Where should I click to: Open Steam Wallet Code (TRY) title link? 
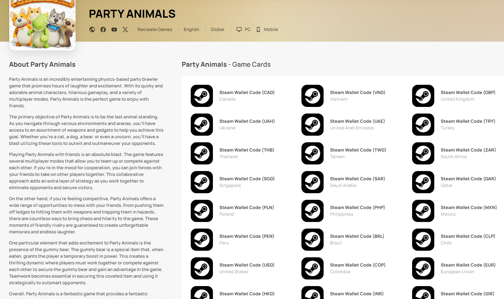468,121
